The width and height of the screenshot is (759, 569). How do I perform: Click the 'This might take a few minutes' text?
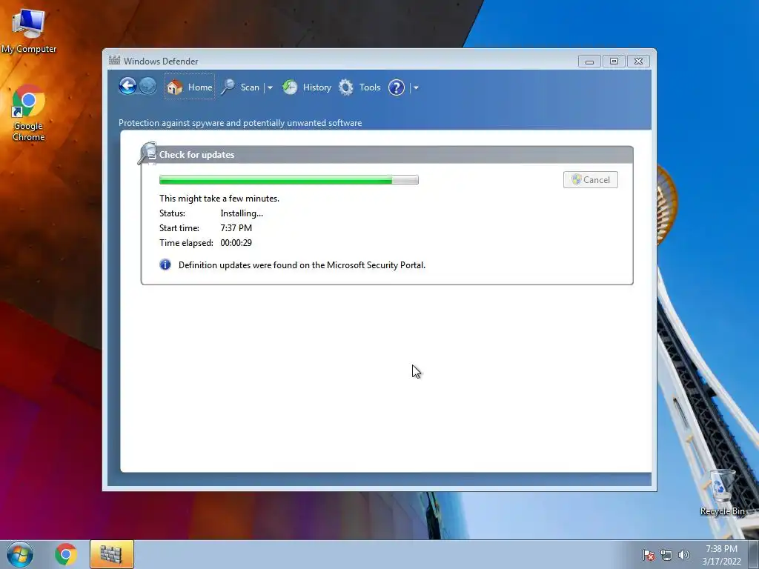pyautogui.click(x=219, y=199)
